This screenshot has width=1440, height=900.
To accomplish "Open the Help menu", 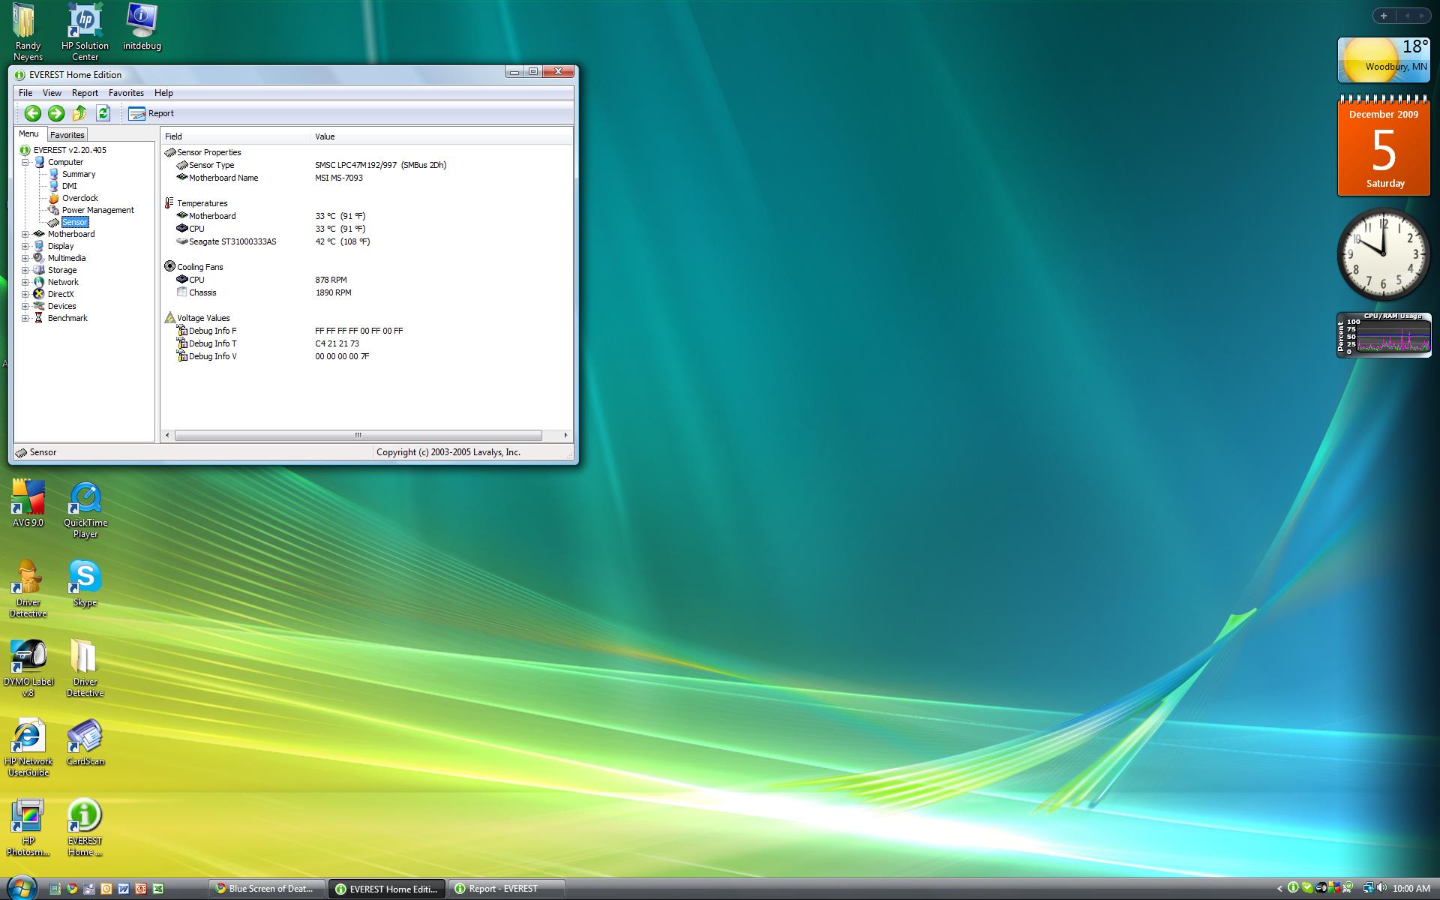I will coord(163,93).
